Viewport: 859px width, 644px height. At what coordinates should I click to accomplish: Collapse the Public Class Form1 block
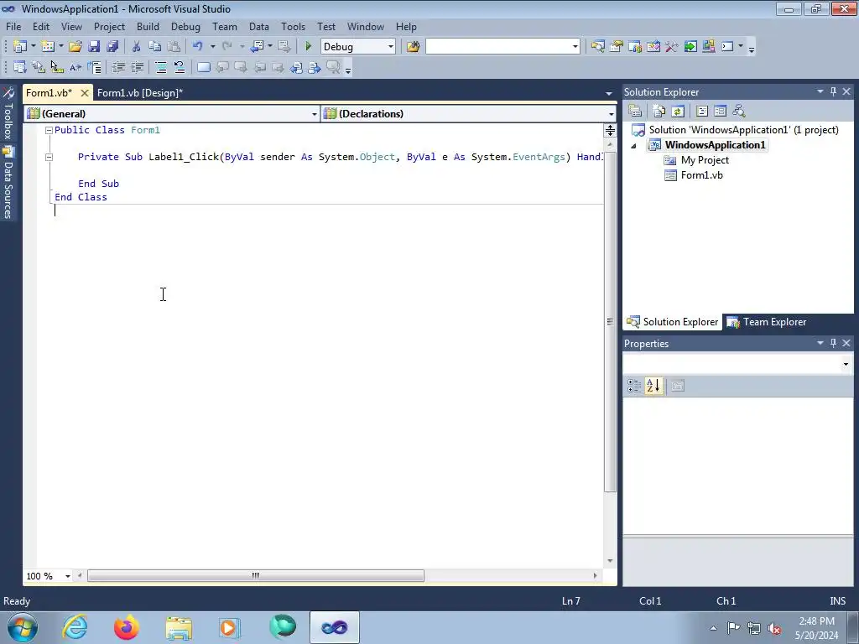pos(49,130)
